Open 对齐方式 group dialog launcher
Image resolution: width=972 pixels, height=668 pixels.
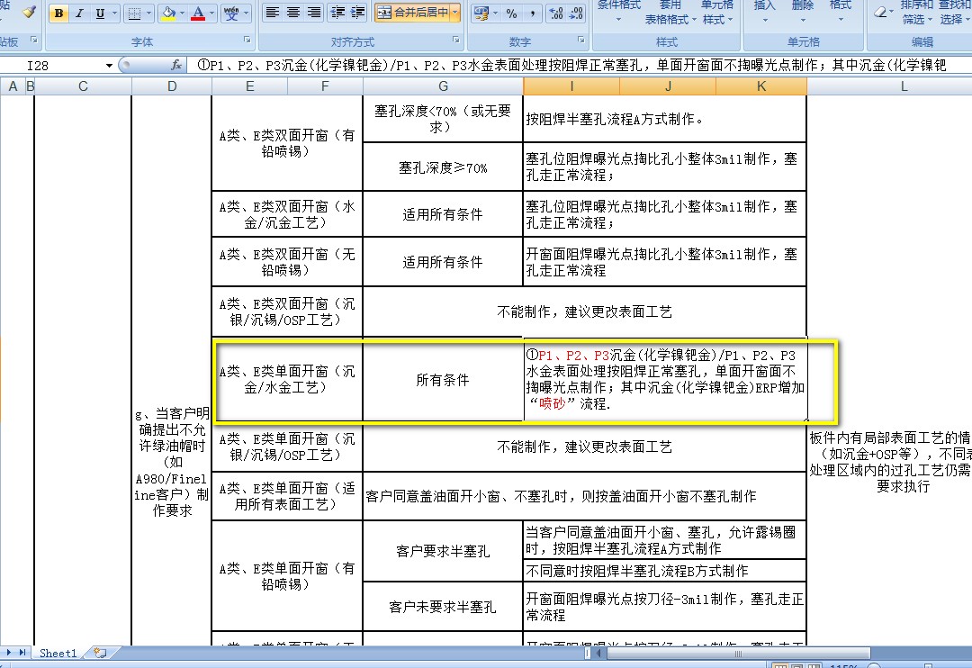point(456,40)
